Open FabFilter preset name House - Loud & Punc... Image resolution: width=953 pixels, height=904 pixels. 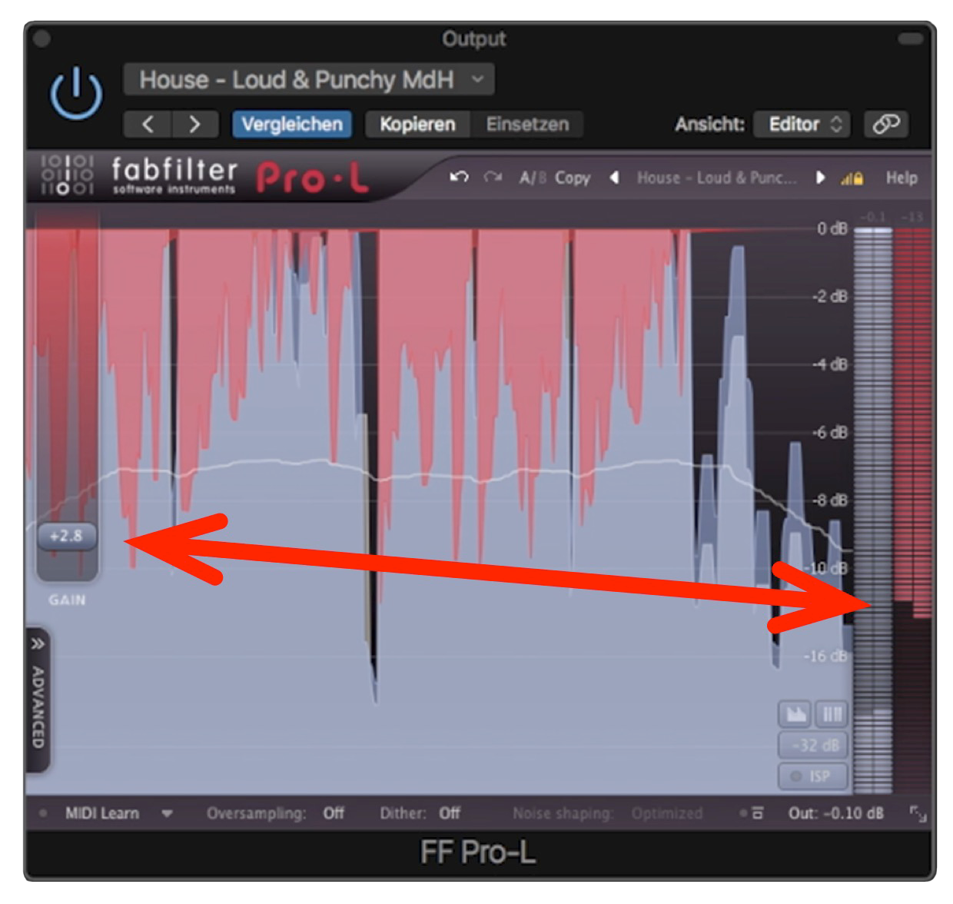716,178
